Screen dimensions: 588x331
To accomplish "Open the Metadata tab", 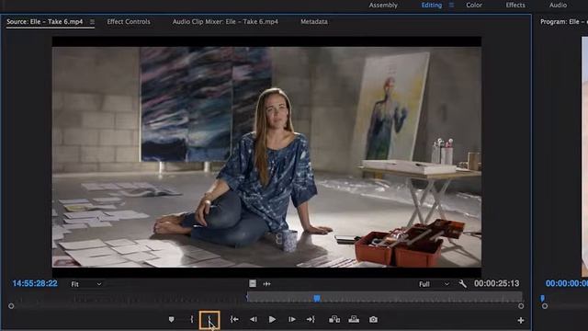I will (x=314, y=22).
